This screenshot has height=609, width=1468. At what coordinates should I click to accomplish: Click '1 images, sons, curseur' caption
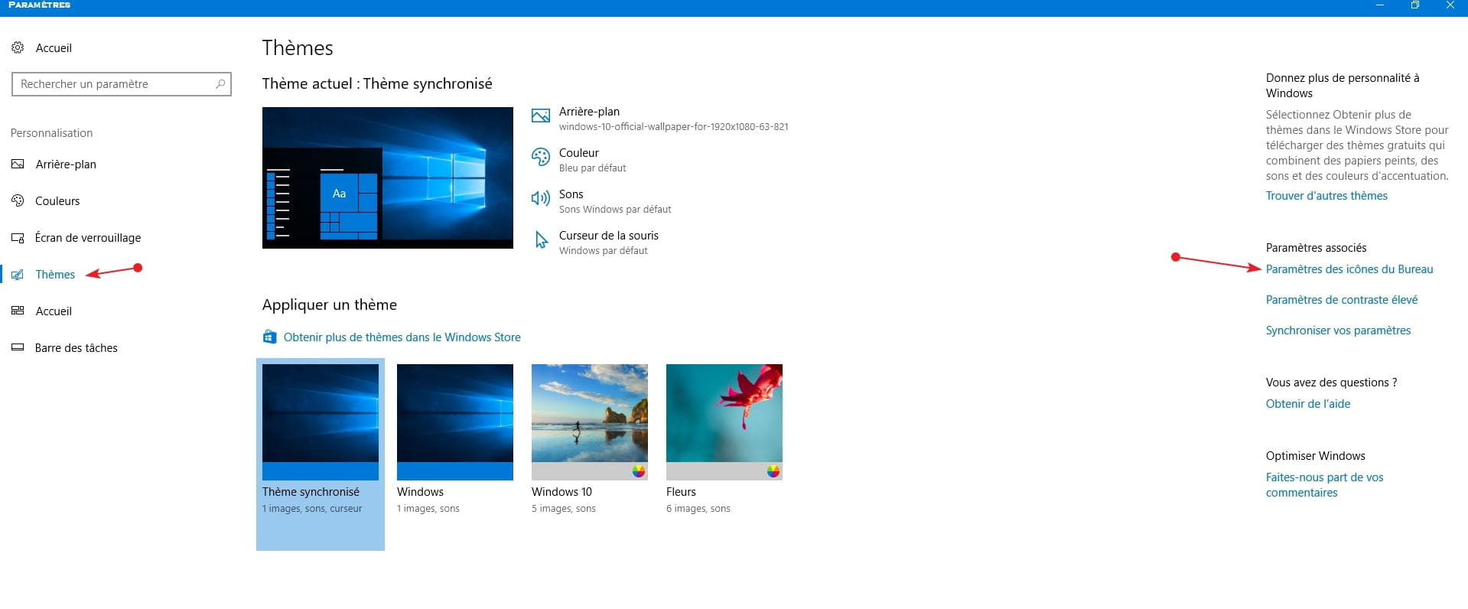click(312, 509)
